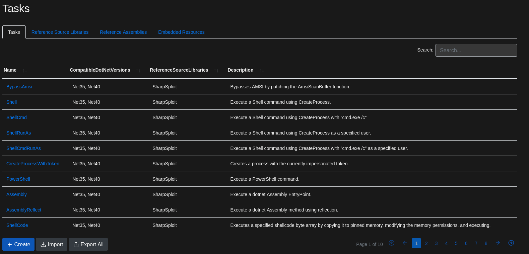Sort by ReferenceSourceLibraries column arrows

pyautogui.click(x=216, y=71)
